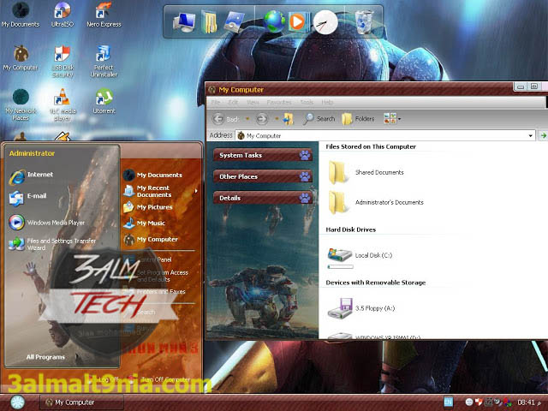The height and width of the screenshot is (411, 548).
Task: Select the Administrator's Documents folder
Action: 375,202
